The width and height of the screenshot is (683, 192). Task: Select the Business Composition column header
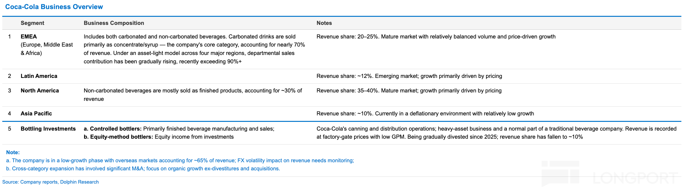tap(114, 23)
